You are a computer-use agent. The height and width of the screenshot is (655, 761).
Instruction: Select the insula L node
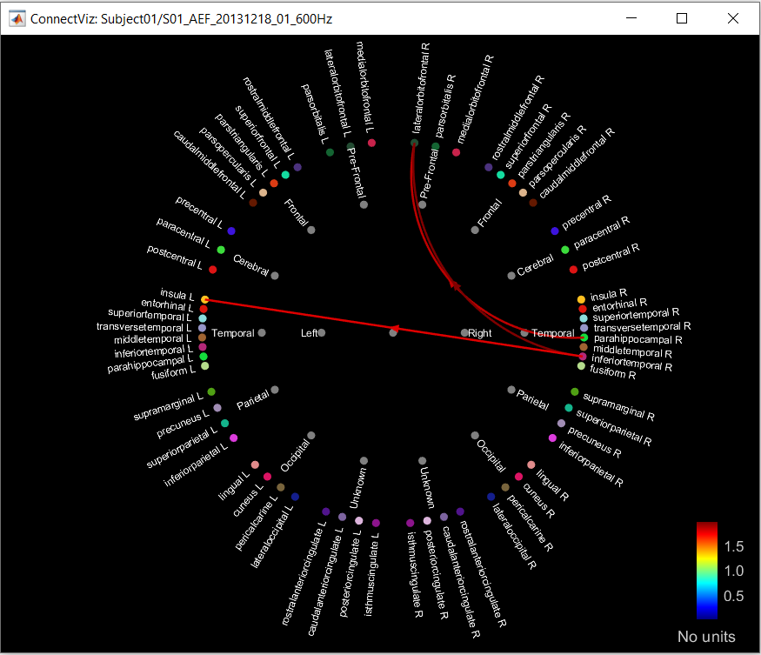204,299
